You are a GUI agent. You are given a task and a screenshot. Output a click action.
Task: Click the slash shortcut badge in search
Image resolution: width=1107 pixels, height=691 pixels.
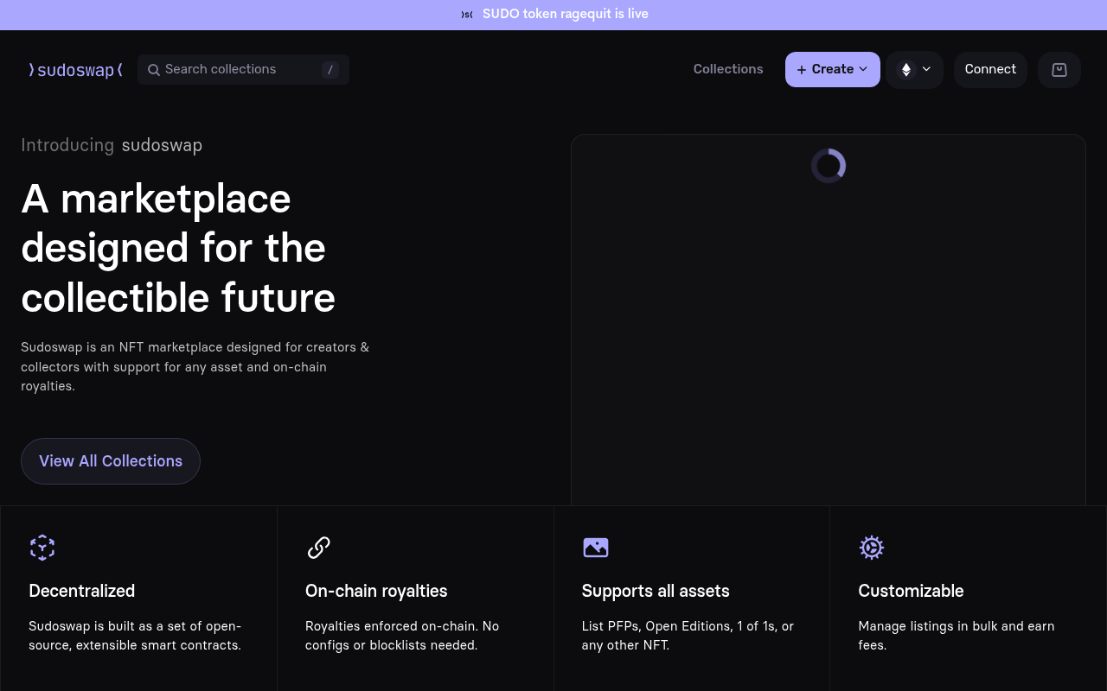pos(330,70)
